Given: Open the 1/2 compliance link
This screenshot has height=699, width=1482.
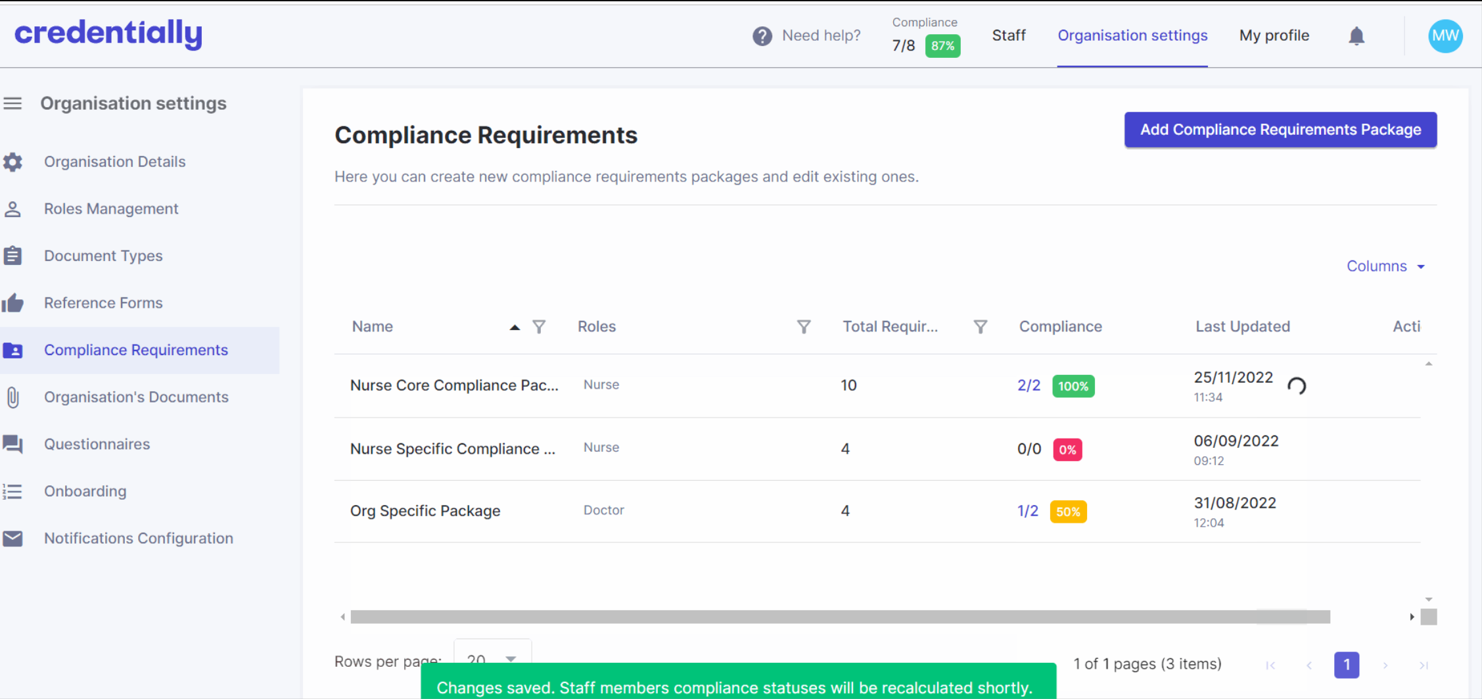Looking at the screenshot, I should (1028, 512).
